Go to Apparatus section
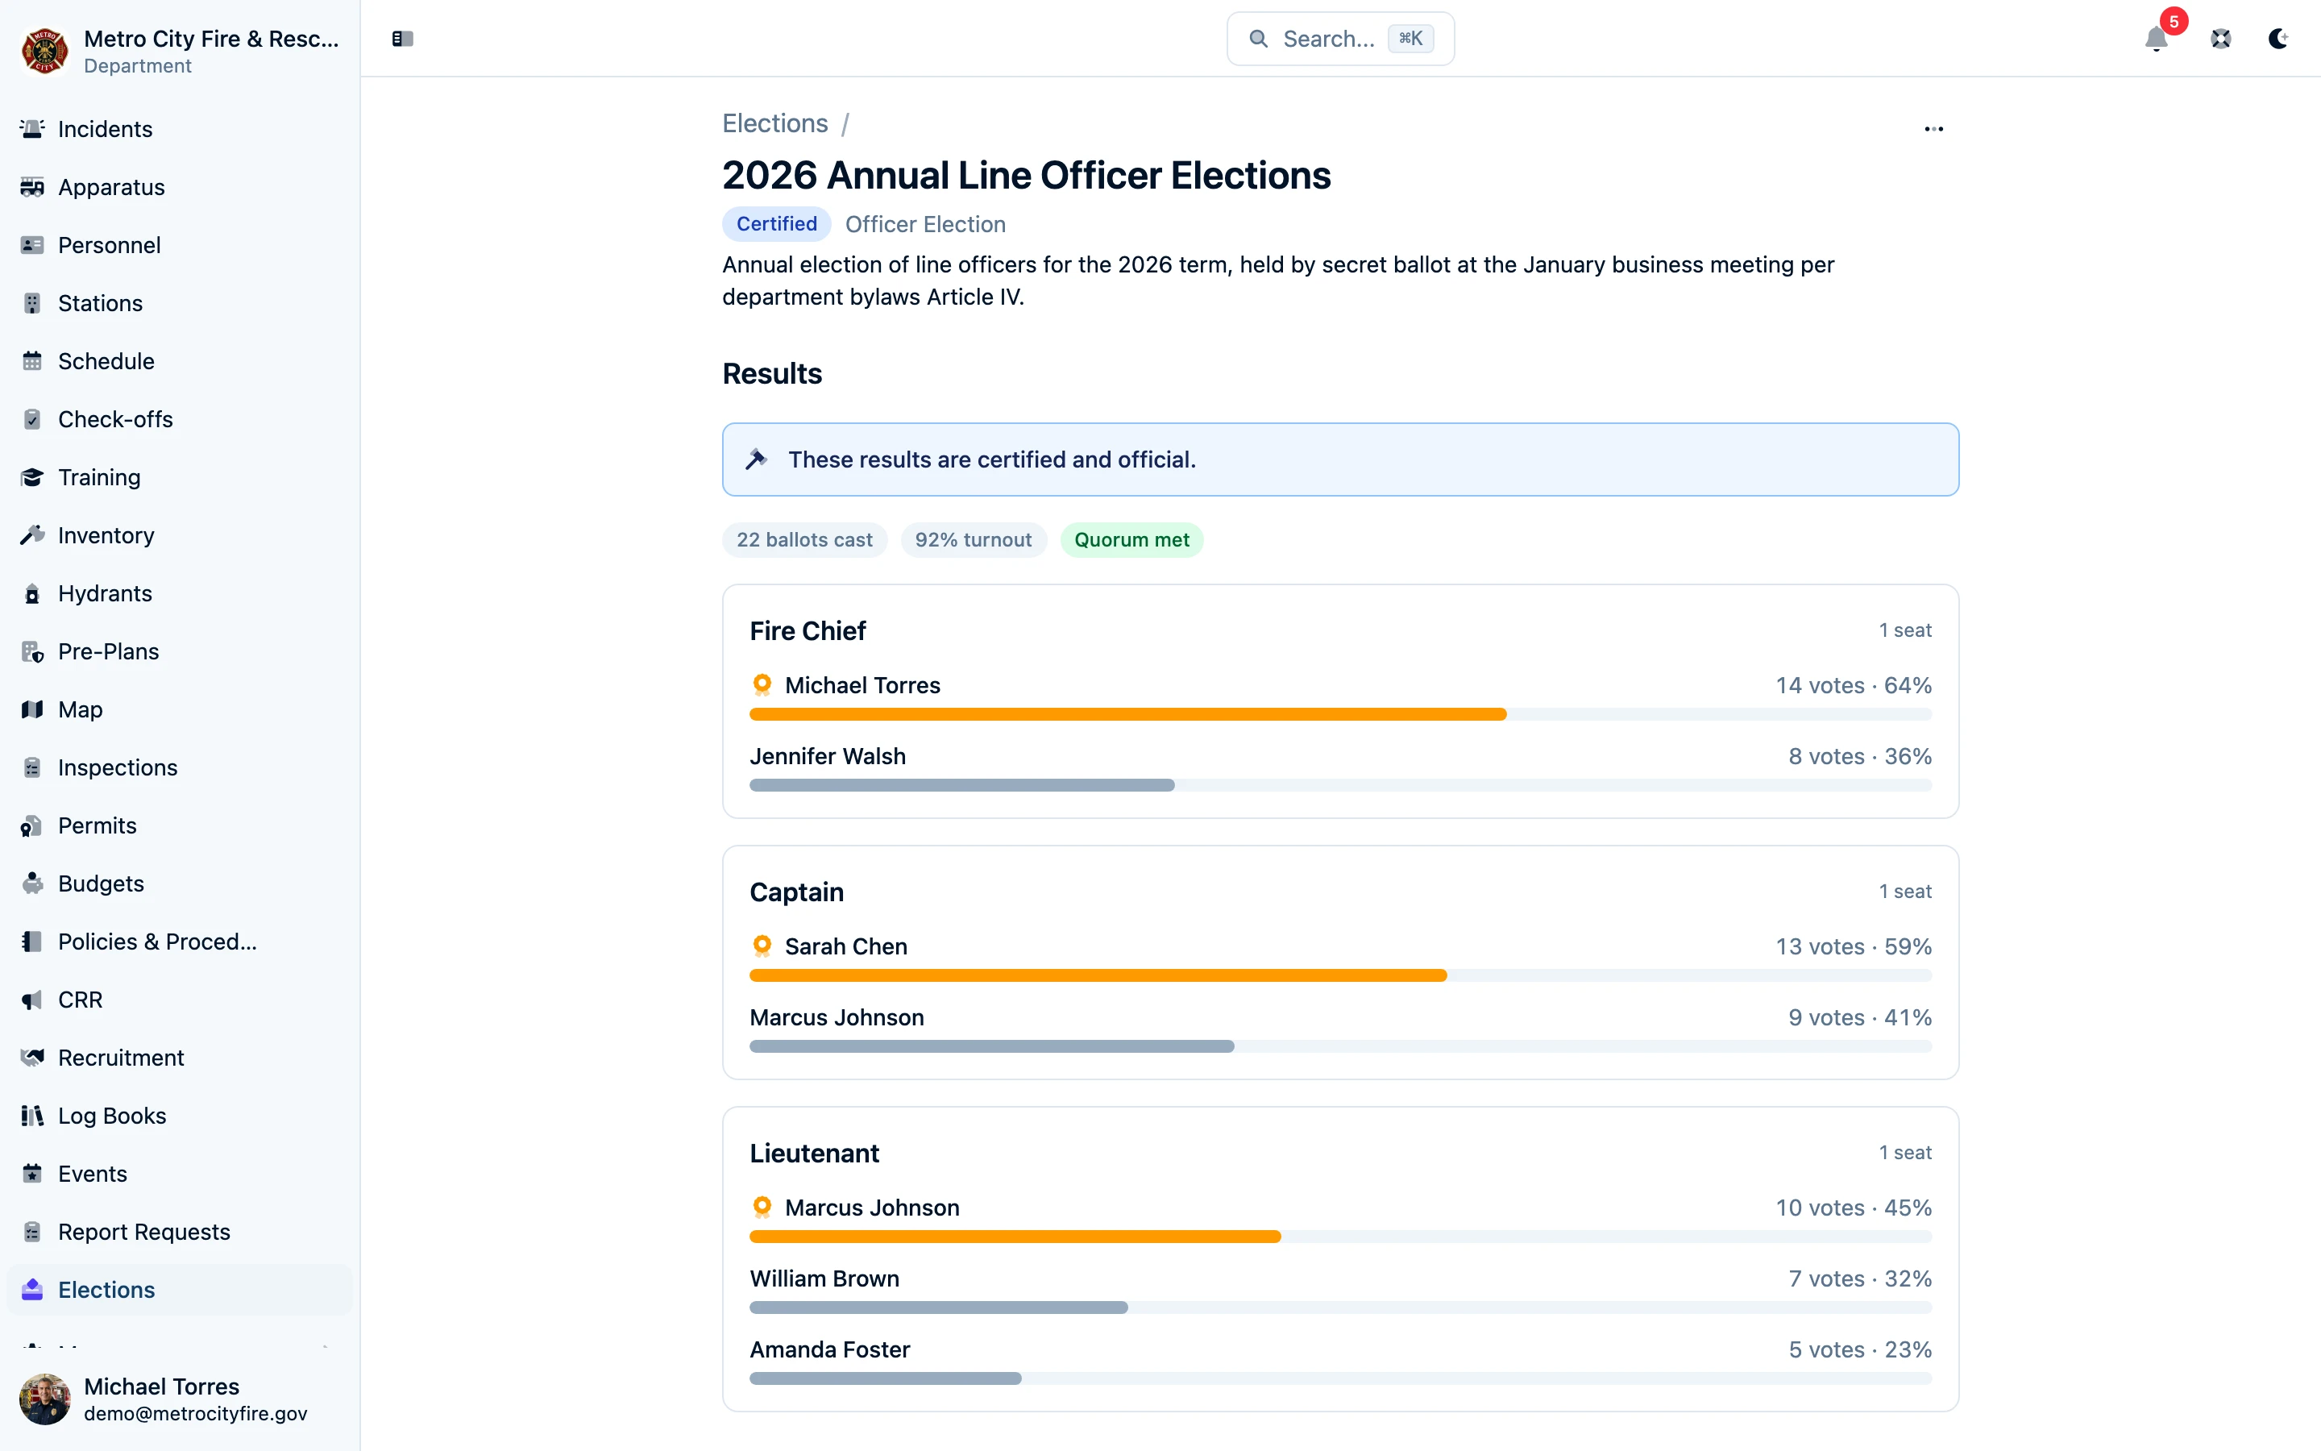The width and height of the screenshot is (2321, 1451). [180, 187]
